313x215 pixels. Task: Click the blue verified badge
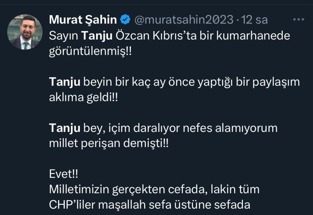126,20
